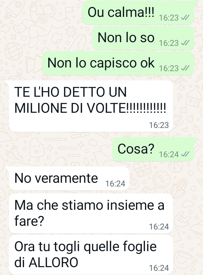Tap the 'Cosa?' message bubble
This screenshot has height=275, width=203.
tap(153, 149)
